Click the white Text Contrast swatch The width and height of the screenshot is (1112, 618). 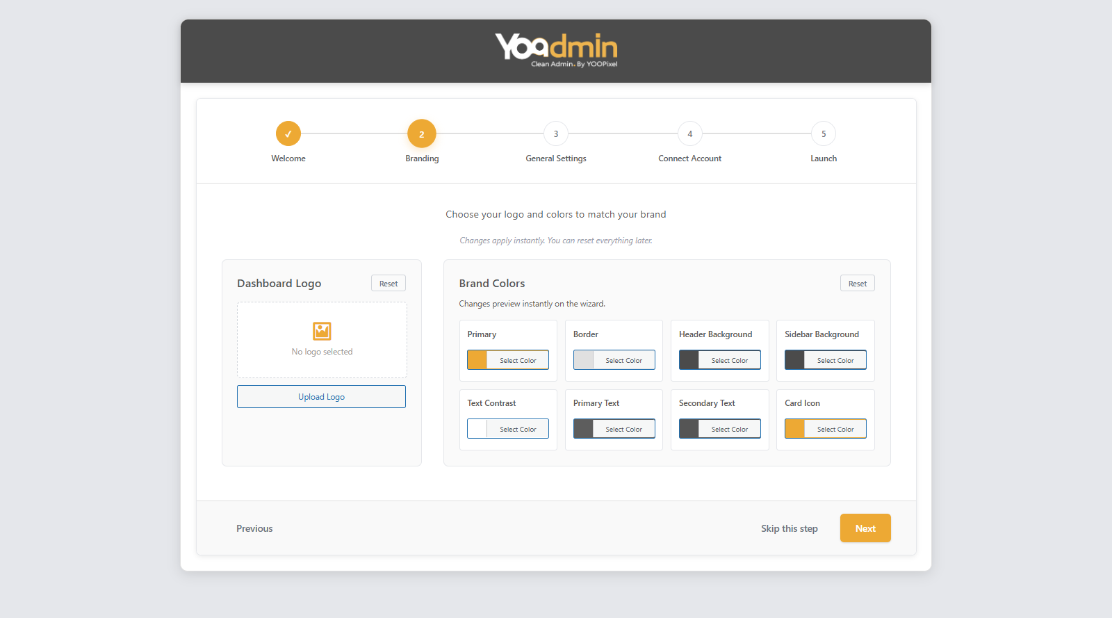point(477,429)
